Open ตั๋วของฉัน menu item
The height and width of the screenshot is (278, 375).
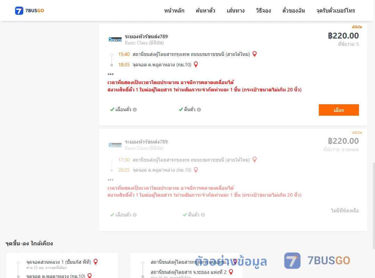click(x=293, y=10)
